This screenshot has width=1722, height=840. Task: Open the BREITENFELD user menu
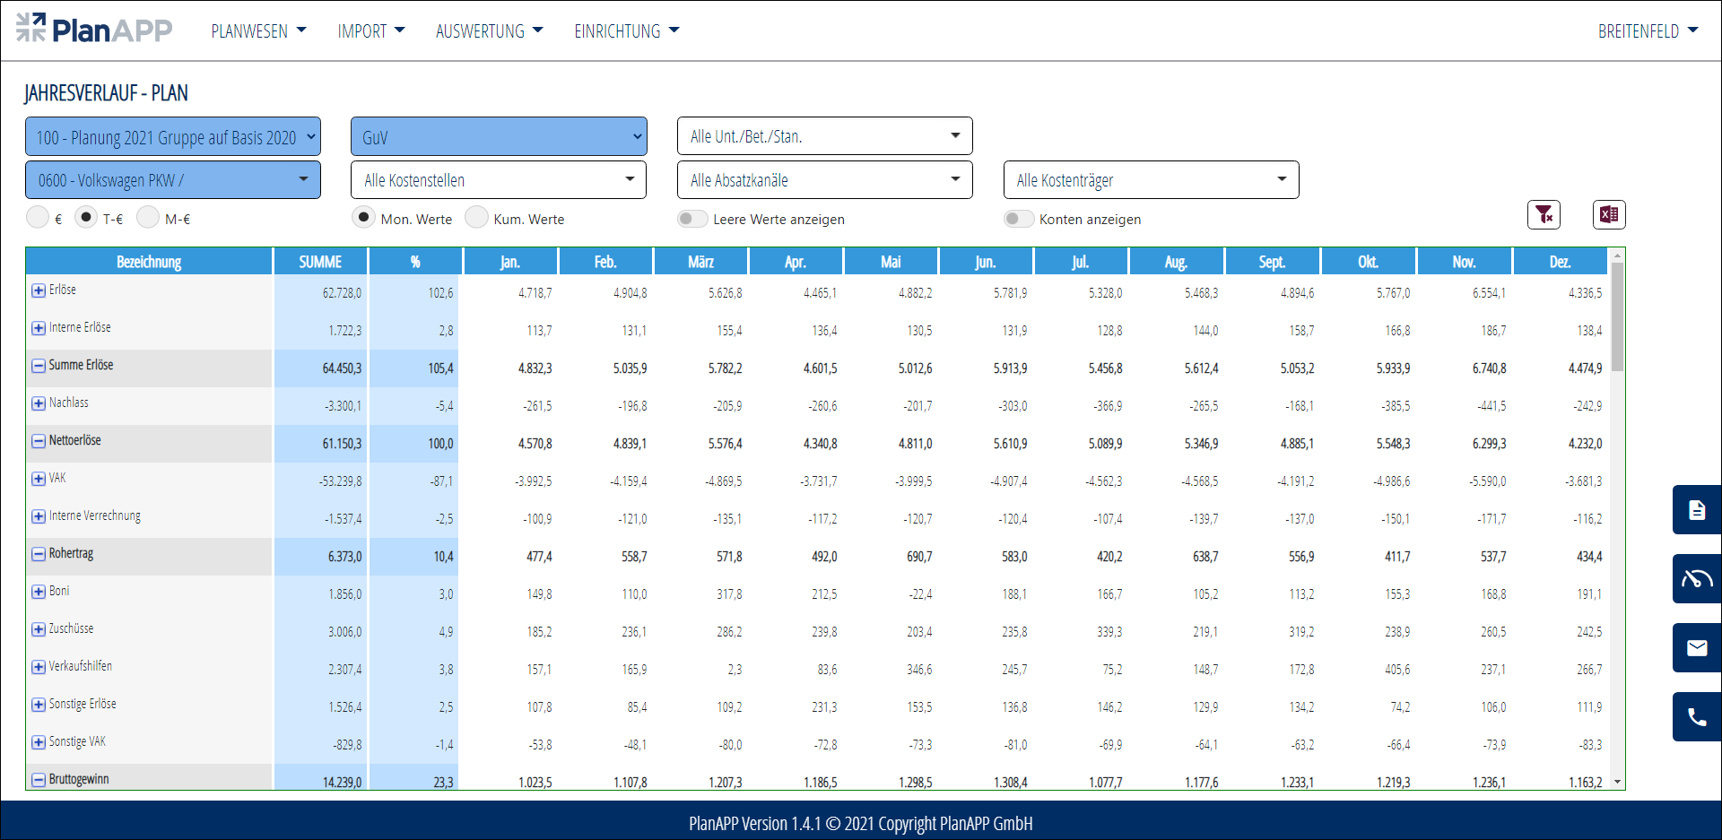point(1648,31)
